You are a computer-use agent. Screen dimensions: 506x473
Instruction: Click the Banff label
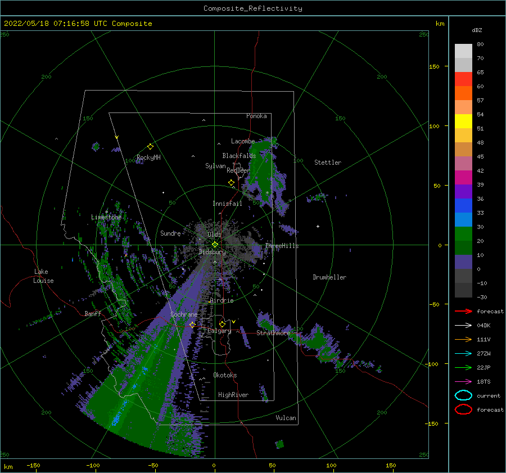point(93,313)
